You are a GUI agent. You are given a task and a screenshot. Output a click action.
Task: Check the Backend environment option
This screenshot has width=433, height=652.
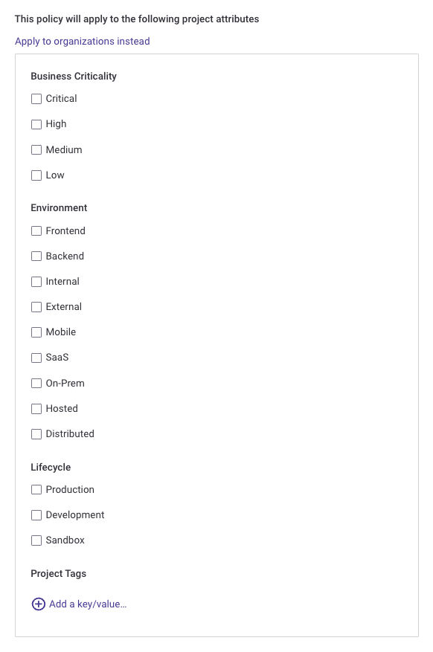tap(36, 256)
